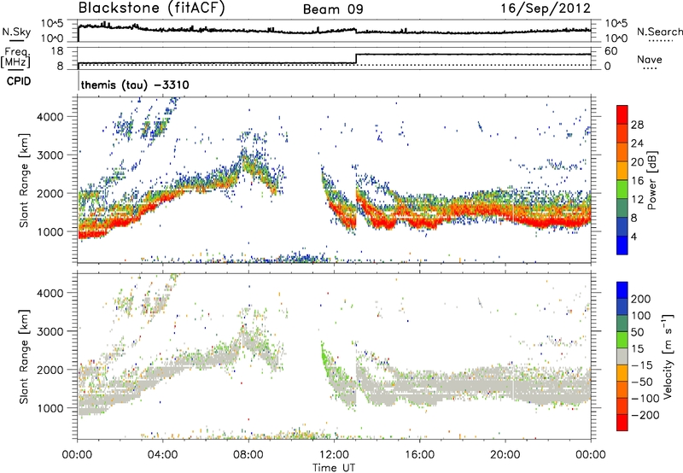Click the '60' tick on Nave axis
This screenshot has width=683, height=473.
point(610,51)
